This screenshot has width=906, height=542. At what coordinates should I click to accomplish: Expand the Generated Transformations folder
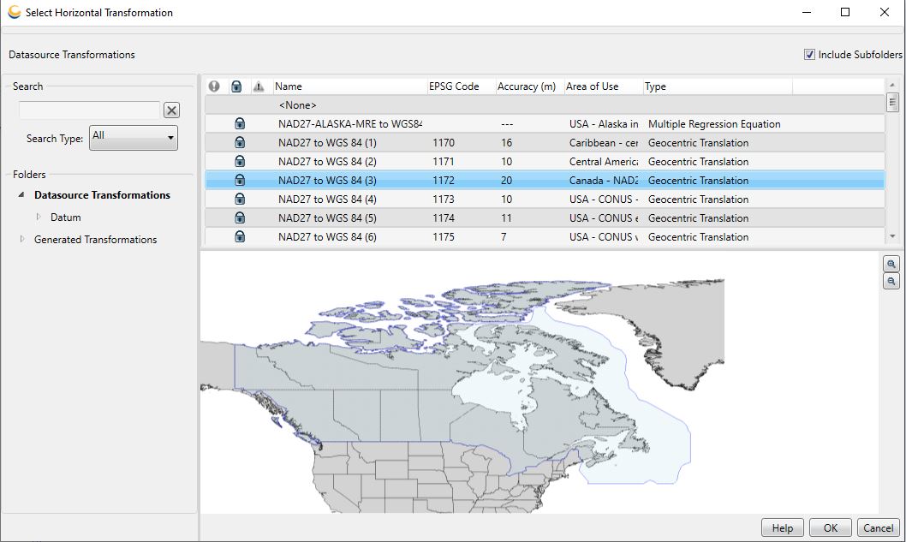pos(22,239)
